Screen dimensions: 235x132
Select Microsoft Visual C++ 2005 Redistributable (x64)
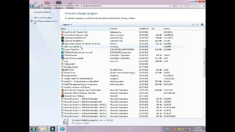pyautogui.click(x=83, y=102)
